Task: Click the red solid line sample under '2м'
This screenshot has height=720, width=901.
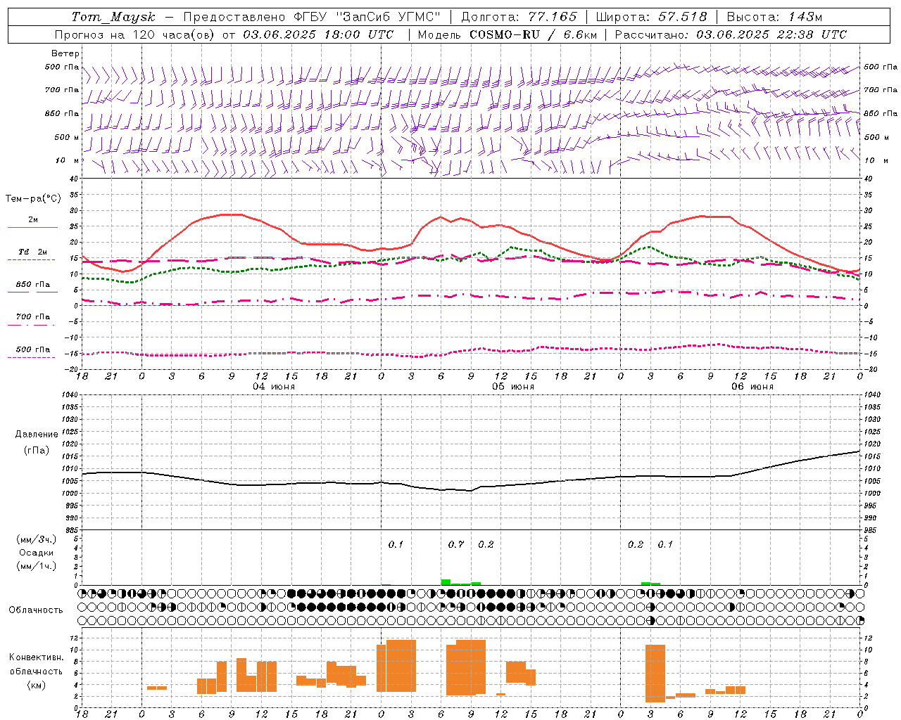Action: (32, 228)
